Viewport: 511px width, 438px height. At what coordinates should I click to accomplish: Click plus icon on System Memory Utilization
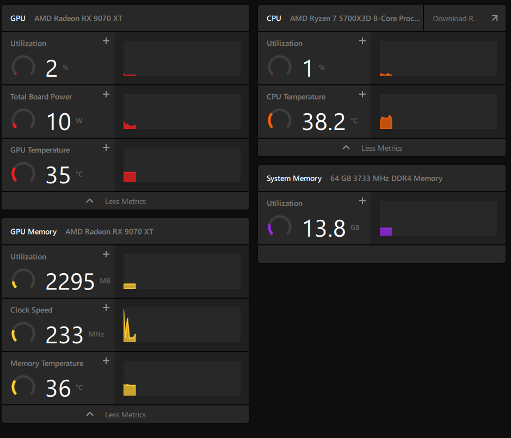[362, 201]
